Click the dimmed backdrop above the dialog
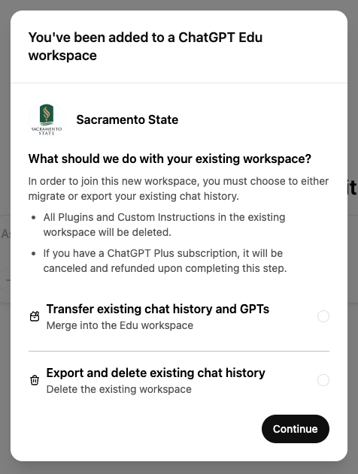Screen dimensions: 358x474 pyautogui.click(x=179, y=5)
